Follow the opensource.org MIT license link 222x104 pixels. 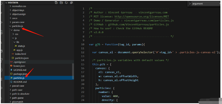(x=142, y=17)
